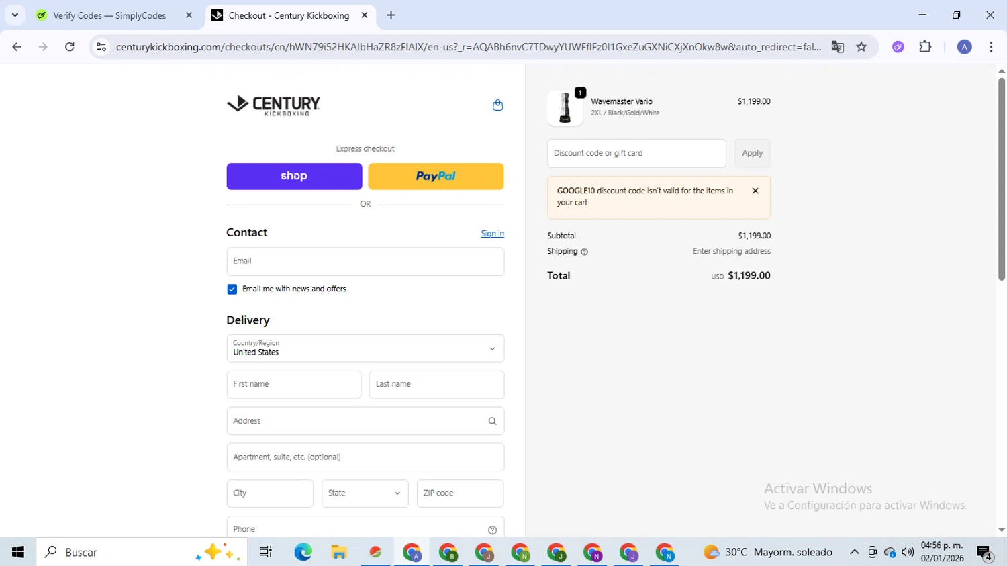
Task: Open the purple extension icon in toolbar
Action: tap(898, 47)
